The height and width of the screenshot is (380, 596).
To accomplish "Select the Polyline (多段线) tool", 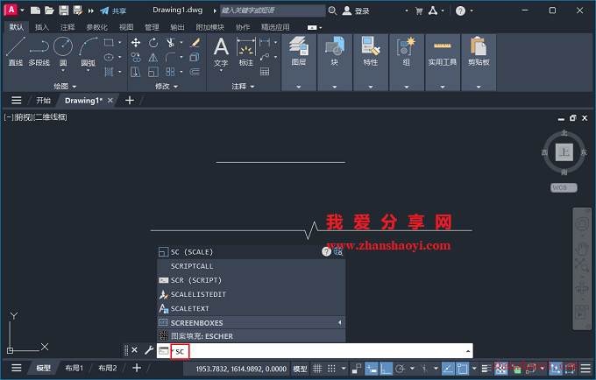I will click(39, 52).
